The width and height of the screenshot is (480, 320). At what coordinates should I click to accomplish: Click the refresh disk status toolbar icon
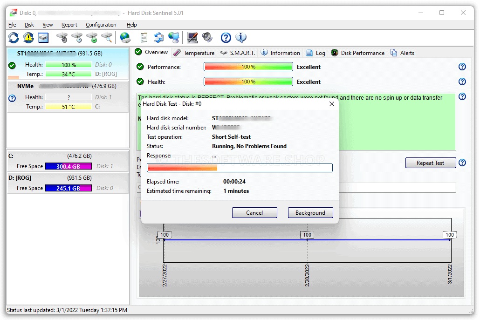14,38
